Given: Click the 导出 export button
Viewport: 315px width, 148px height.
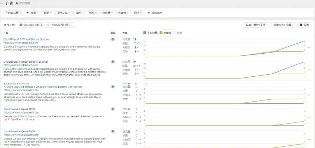Looking at the screenshot, I should (x=304, y=25).
